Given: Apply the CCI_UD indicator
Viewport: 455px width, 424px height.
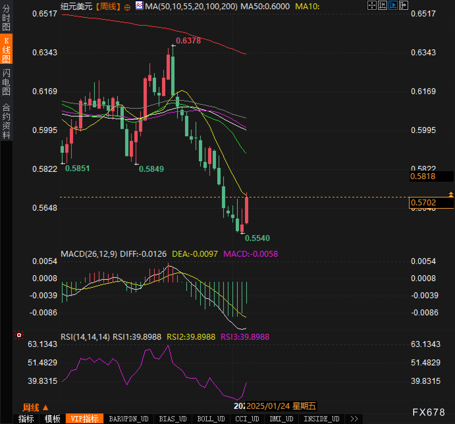Looking at the screenshot, I should point(247,419).
